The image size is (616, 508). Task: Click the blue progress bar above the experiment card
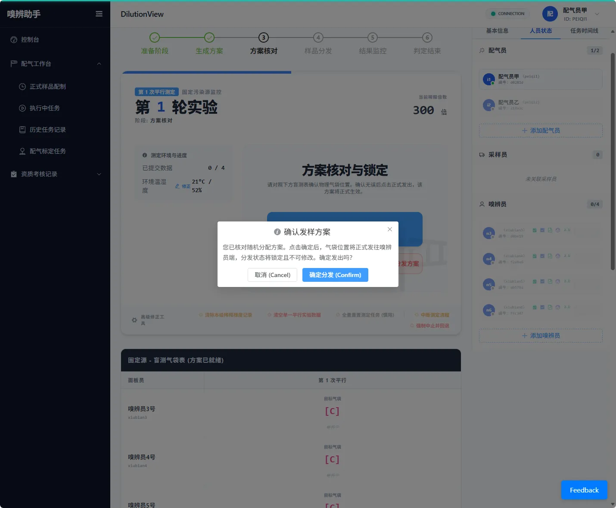pos(207,72)
